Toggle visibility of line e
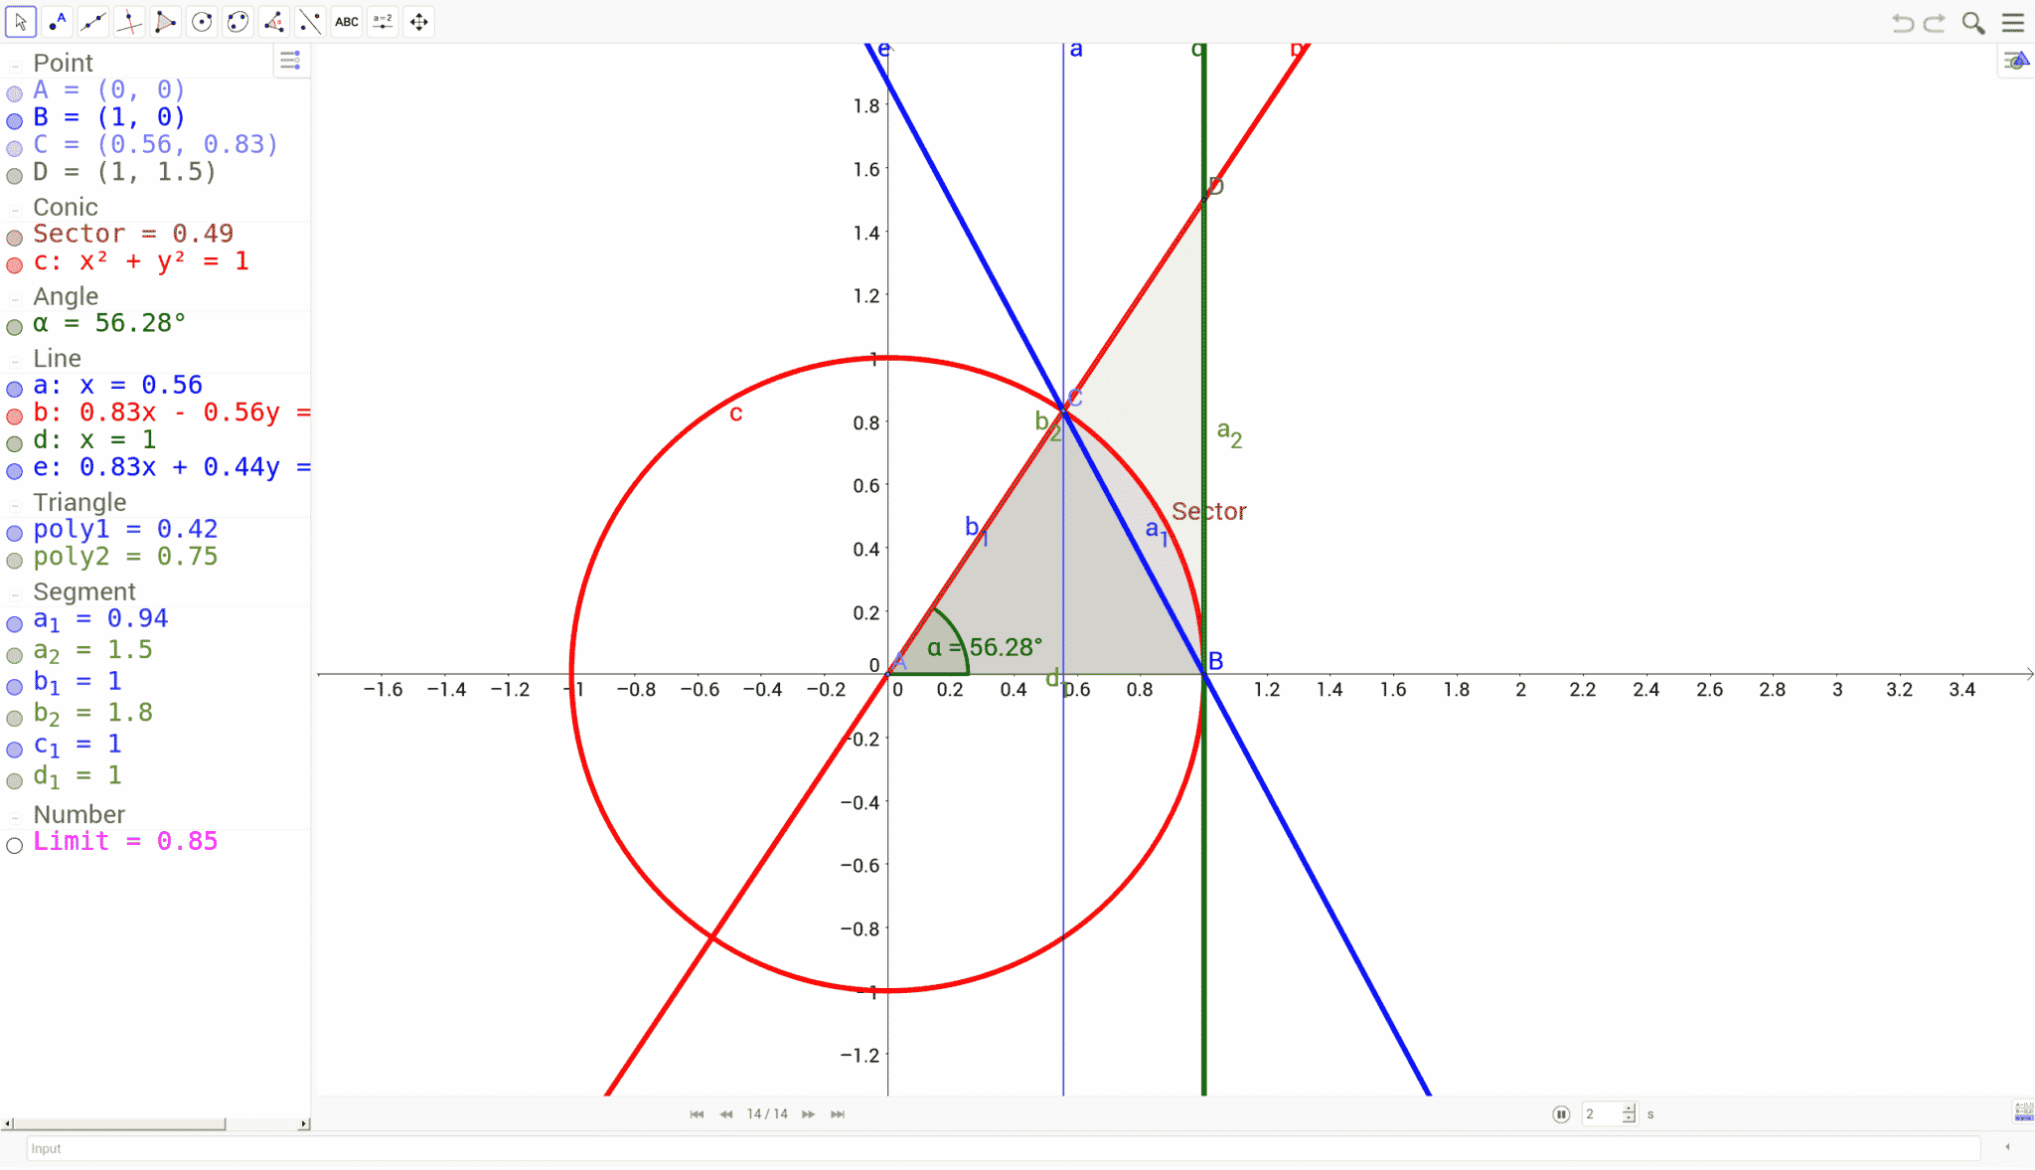This screenshot has width=2035, height=1170. 15,471
